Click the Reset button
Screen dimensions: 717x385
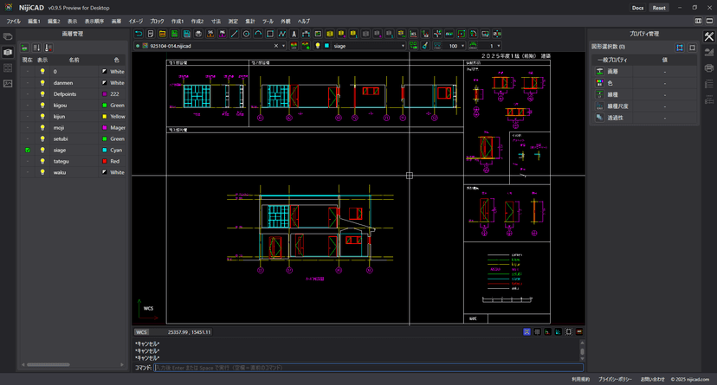[x=659, y=7]
